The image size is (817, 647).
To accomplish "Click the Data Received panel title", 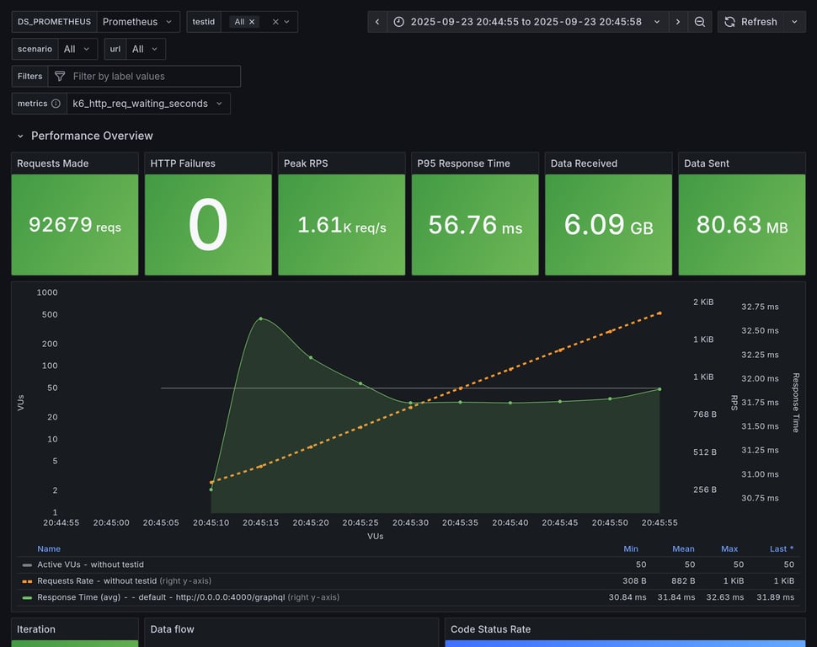I will coord(584,163).
